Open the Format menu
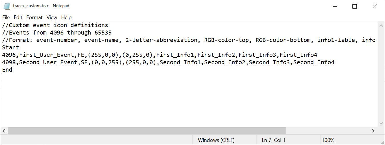Image resolution: width=385 pixels, height=145 pixels. [x=34, y=17]
